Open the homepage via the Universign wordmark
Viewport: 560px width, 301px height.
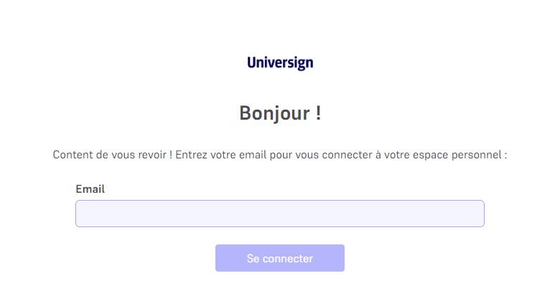280,63
